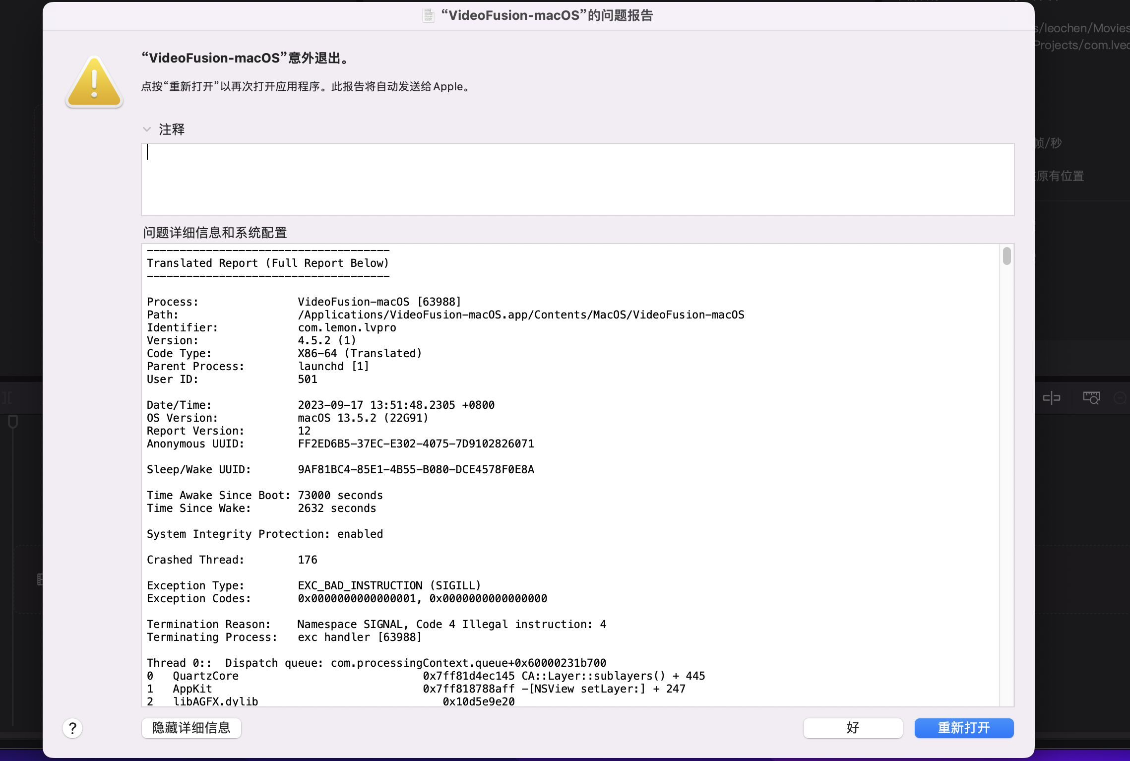Screen dimensions: 1130x761
Task: Click the 注释 section label
Action: pos(172,129)
